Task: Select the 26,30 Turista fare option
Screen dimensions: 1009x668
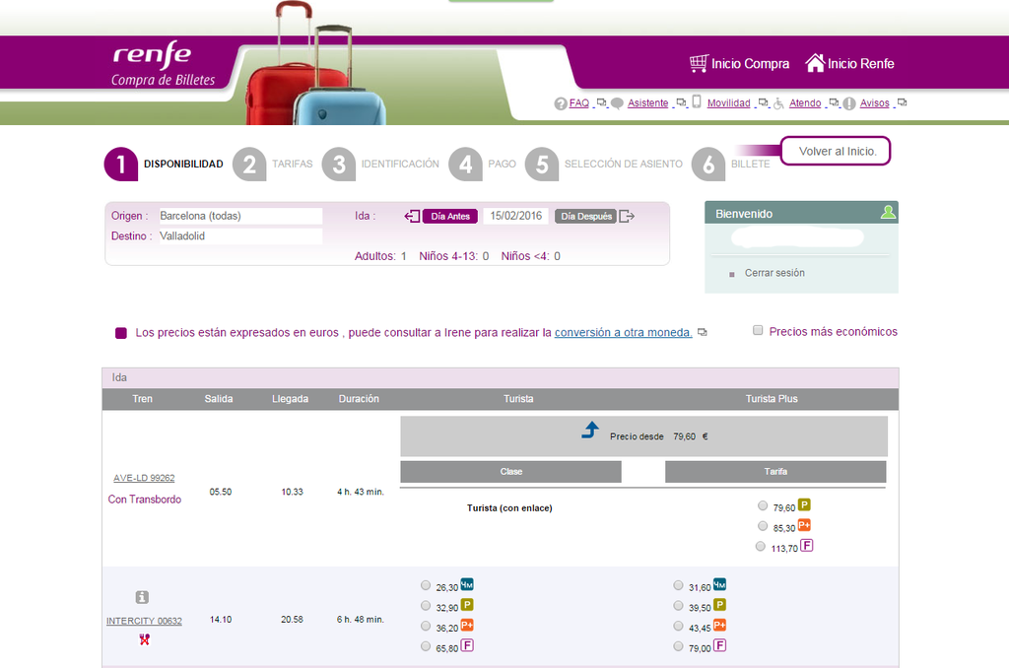Action: coord(426,585)
